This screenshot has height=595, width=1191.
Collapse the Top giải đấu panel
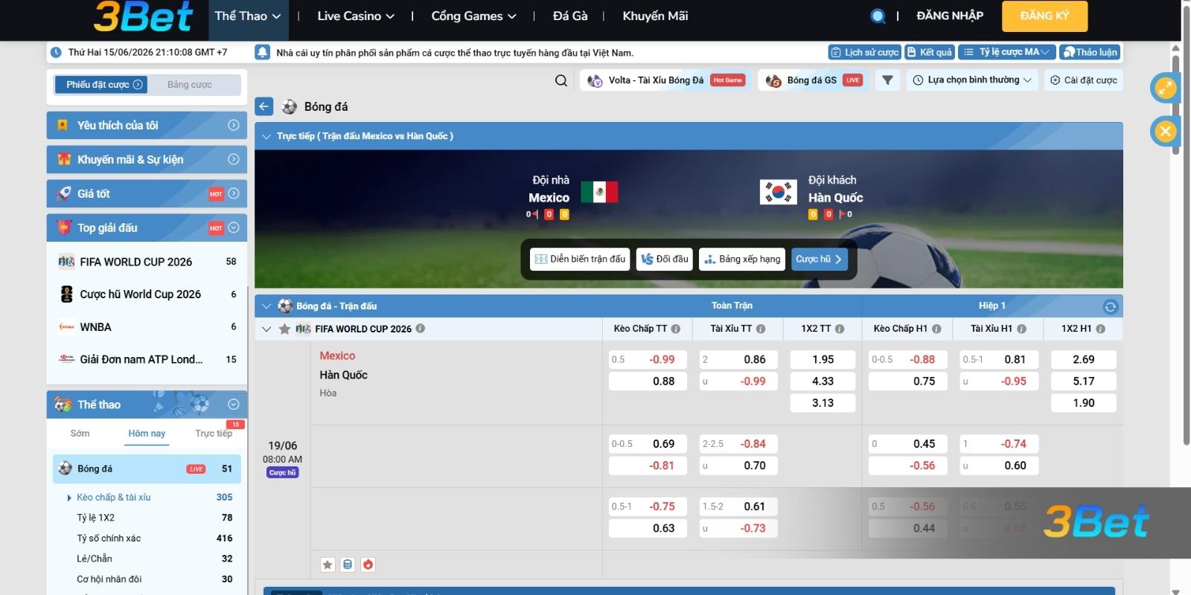(x=234, y=228)
